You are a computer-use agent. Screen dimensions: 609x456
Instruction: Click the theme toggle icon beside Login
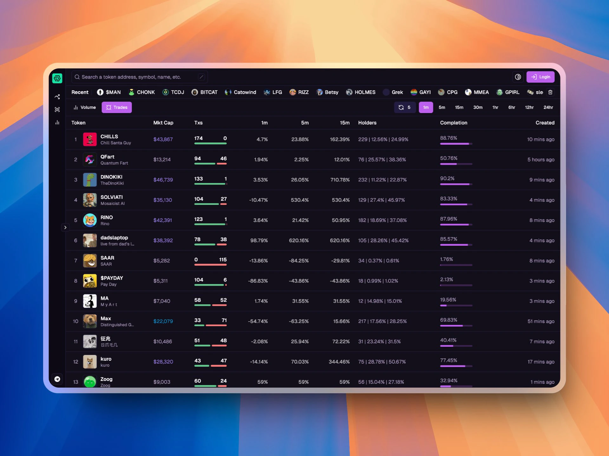(x=518, y=77)
